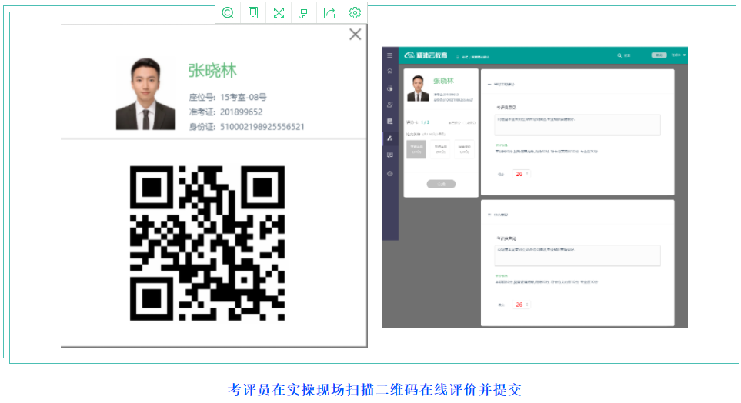Click the gray pill button in teal header
741x403 pixels.
pyautogui.click(x=659, y=55)
